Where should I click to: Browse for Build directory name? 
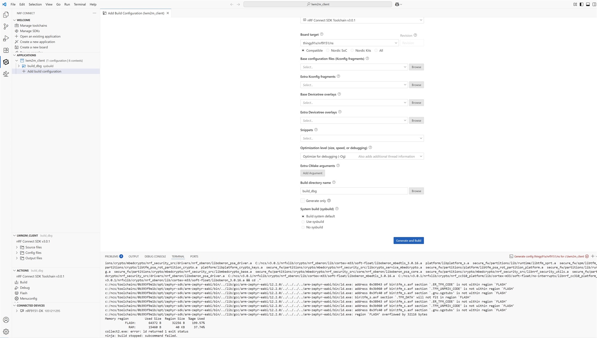pos(416,191)
